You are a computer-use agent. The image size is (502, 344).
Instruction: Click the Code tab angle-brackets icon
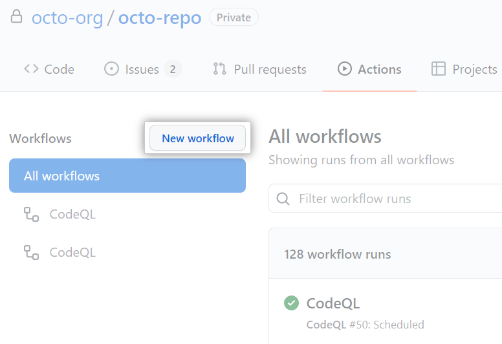coord(31,69)
